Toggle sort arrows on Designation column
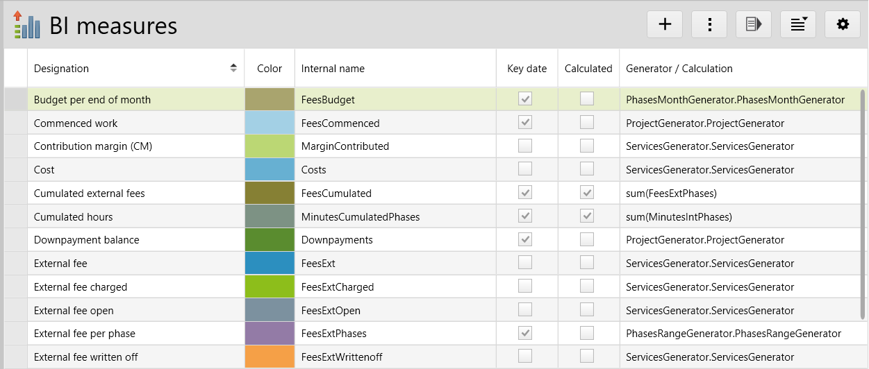The image size is (869, 369). click(233, 68)
